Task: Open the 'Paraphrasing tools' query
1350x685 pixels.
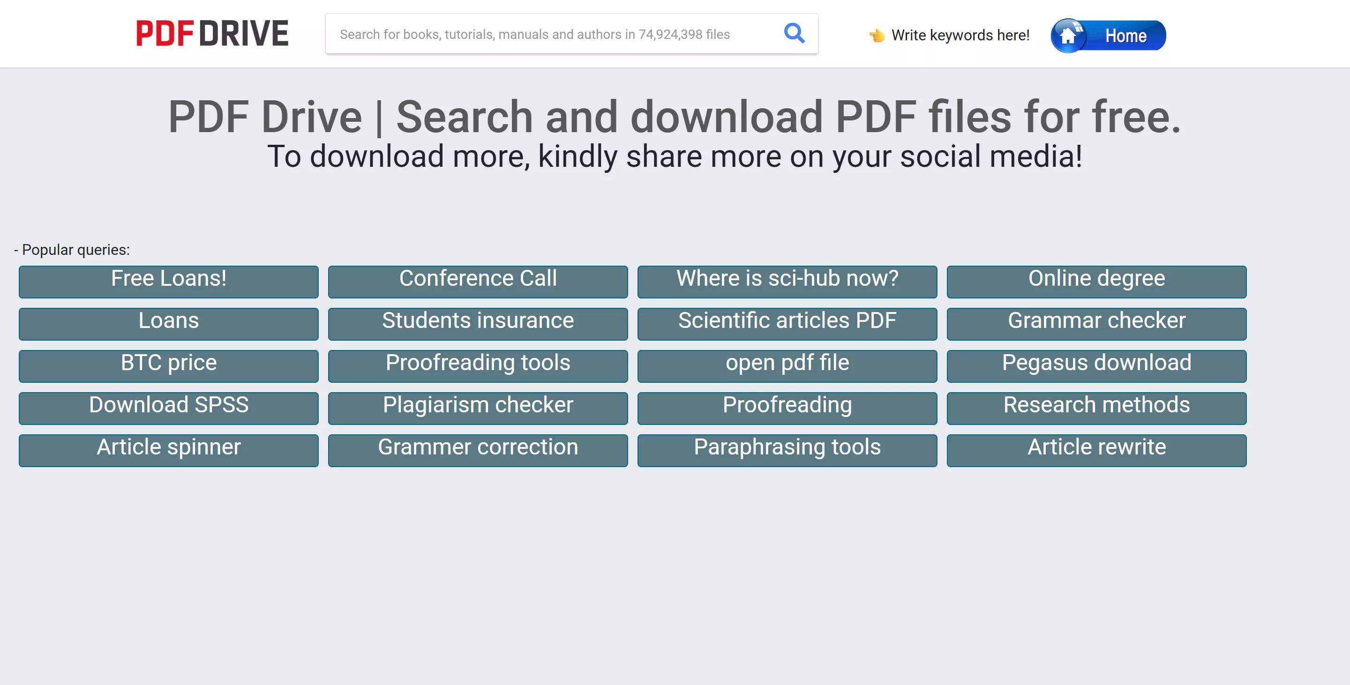Action: coord(787,449)
